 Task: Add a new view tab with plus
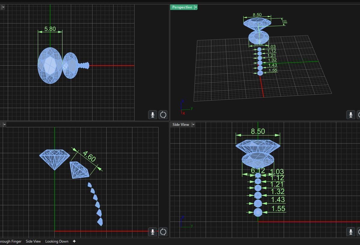pos(74,241)
